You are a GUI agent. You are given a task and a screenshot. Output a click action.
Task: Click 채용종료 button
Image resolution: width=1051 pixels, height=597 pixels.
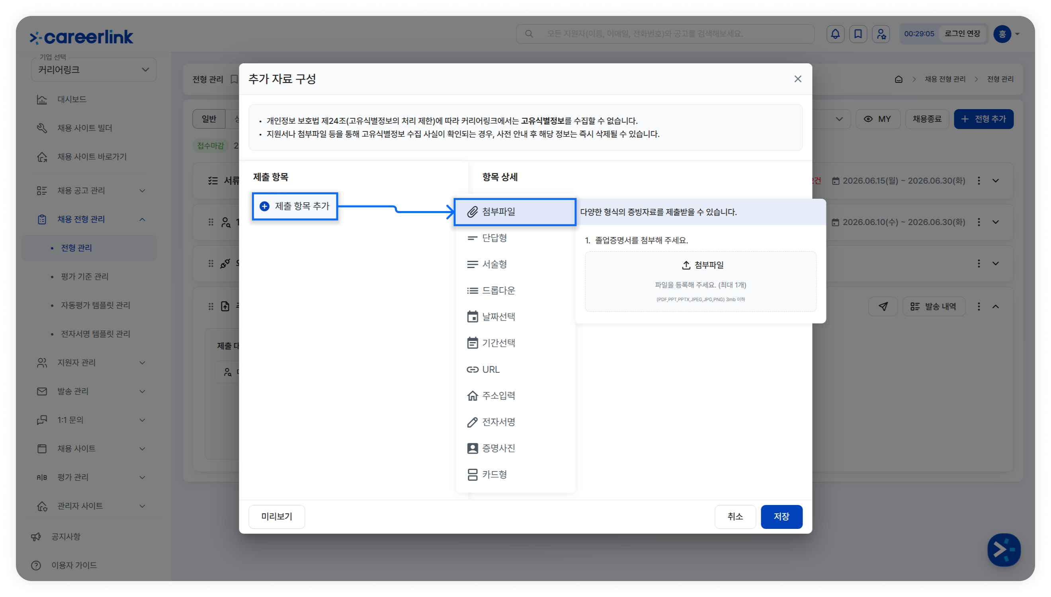click(x=926, y=119)
